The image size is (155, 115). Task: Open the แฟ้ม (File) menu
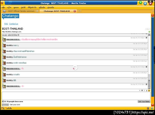click(x=3, y=7)
